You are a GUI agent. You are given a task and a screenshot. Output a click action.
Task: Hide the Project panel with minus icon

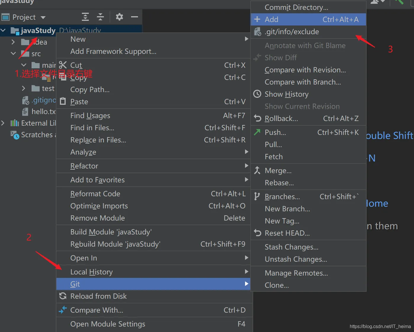[135, 17]
